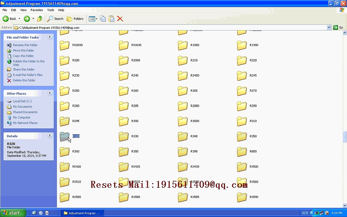Collapse File and Folder Tasks panel
Viewport: 347px width, 217px height.
(50, 37)
